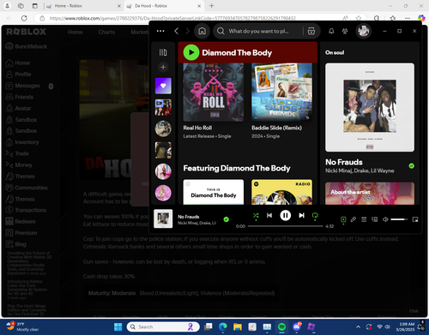The height and width of the screenshot is (335, 429).
Task: Open weather widget on taskbar
Action: pyautogui.click(x=23, y=326)
